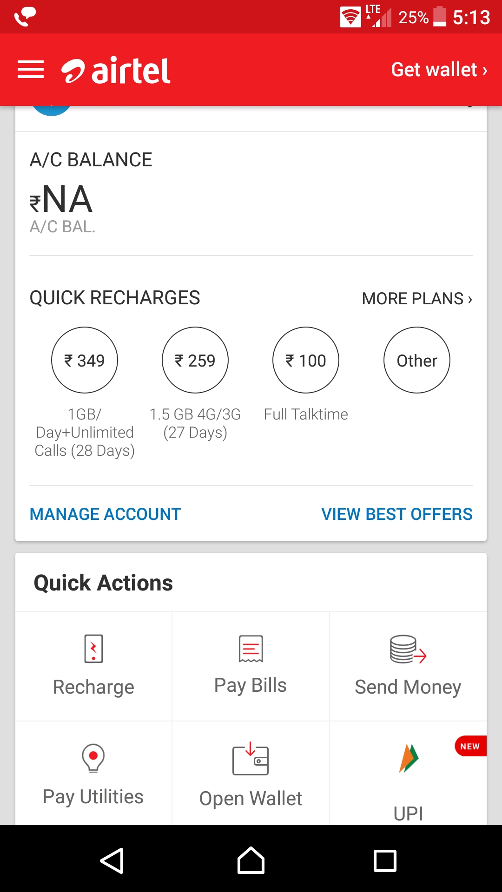Tap the airtel logo
The image size is (502, 892).
click(116, 71)
